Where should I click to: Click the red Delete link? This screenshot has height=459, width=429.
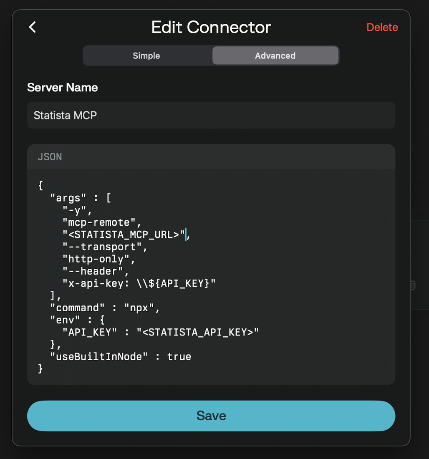(382, 27)
